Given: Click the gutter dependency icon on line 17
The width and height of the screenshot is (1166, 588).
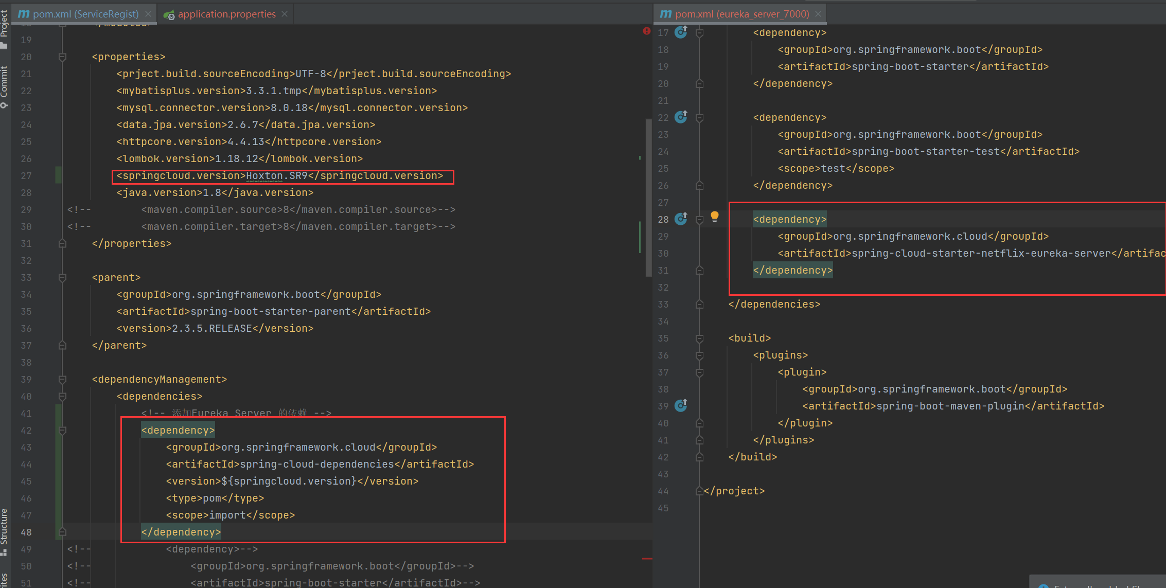Looking at the screenshot, I should click(x=681, y=32).
